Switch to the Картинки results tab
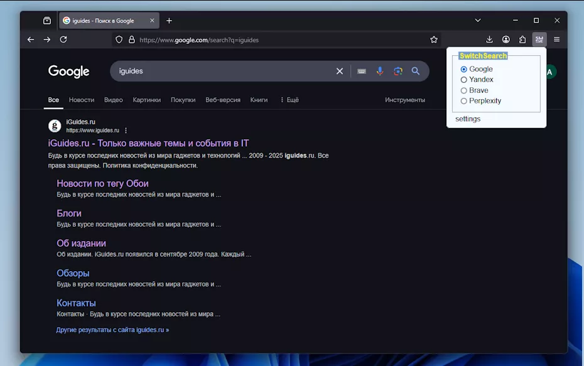The height and width of the screenshot is (366, 584). (146, 100)
